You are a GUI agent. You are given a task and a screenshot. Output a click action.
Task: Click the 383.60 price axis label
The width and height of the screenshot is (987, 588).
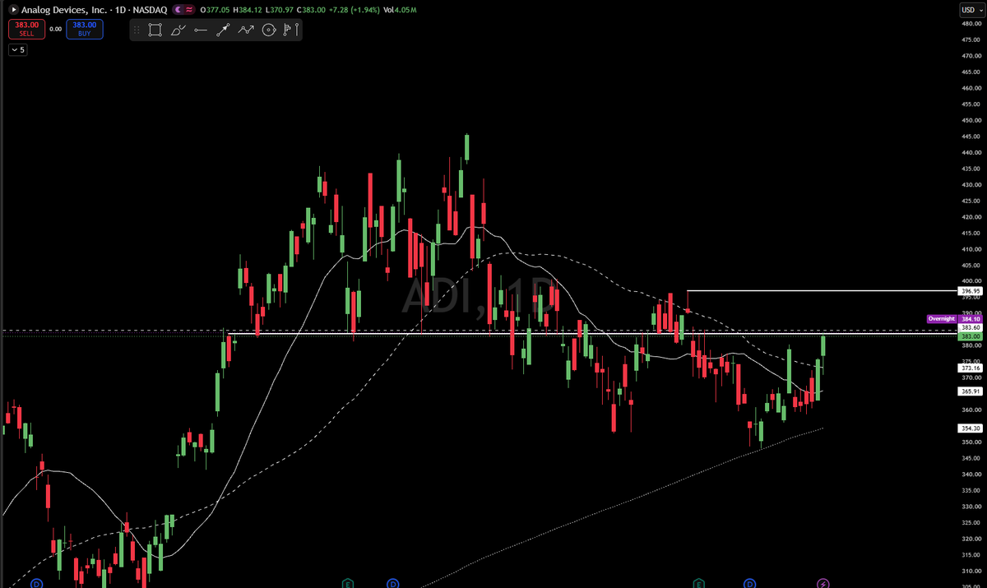click(x=971, y=328)
